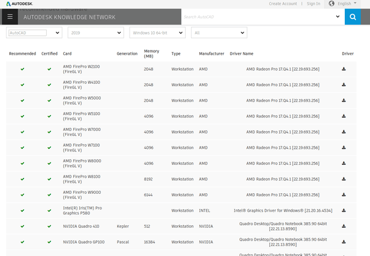Click Certified checkmark for Quadro GP100
Image resolution: width=370 pixels, height=256 pixels.
point(49,242)
